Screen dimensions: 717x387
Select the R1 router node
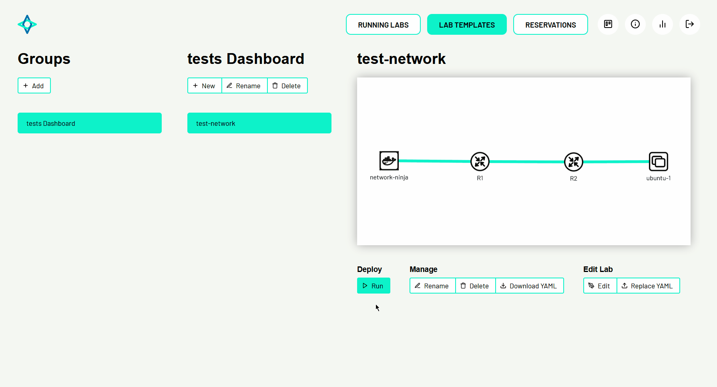coord(480,162)
